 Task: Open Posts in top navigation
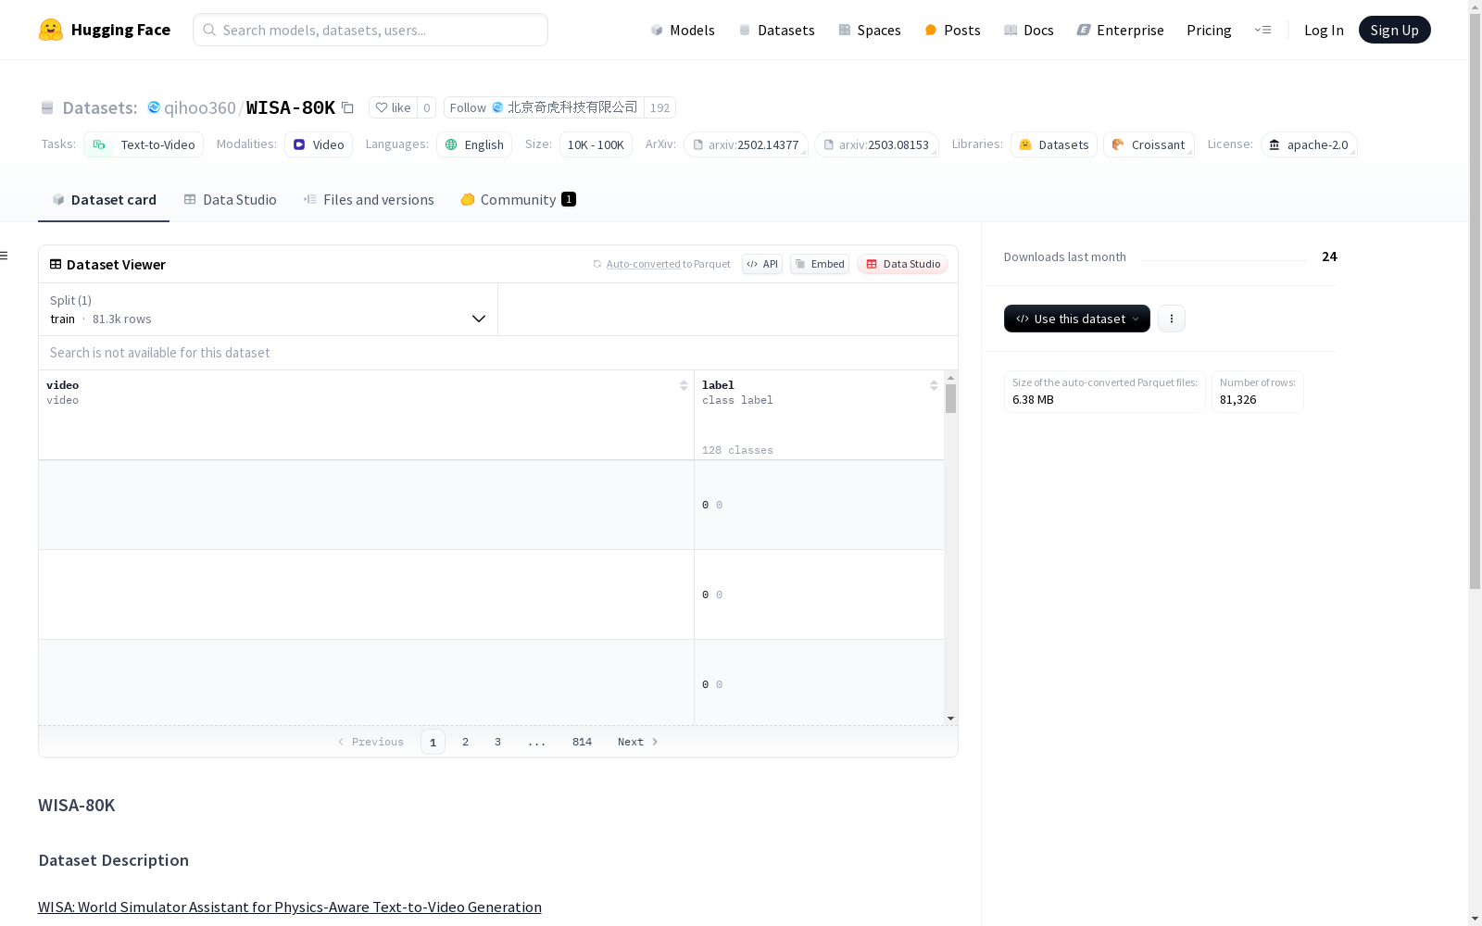[952, 30]
